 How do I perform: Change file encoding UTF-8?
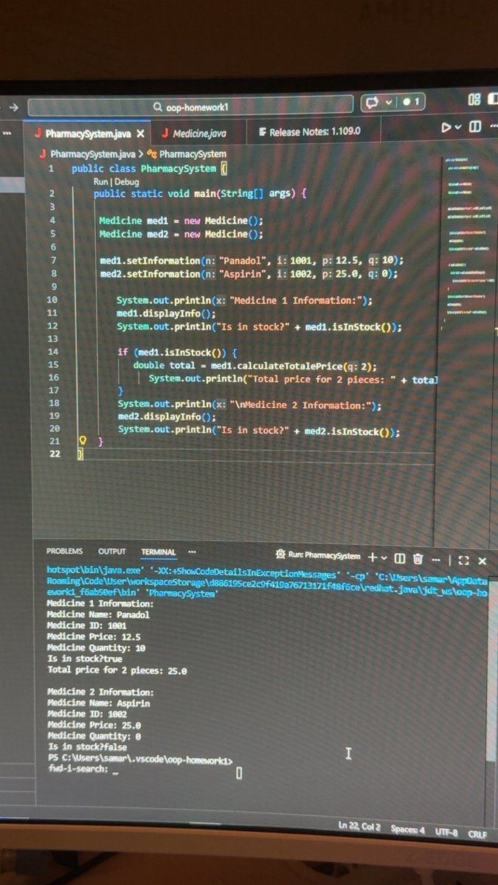(446, 832)
